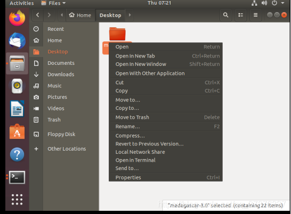Open the Help question mark icon
This screenshot has width=291, height=214.
click(17, 154)
